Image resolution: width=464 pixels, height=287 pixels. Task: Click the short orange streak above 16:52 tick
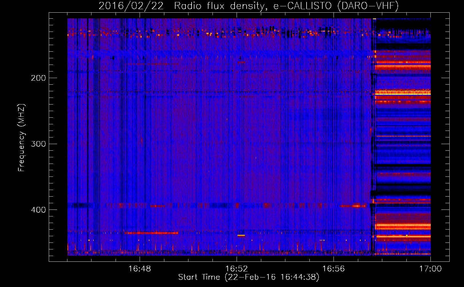point(241,235)
